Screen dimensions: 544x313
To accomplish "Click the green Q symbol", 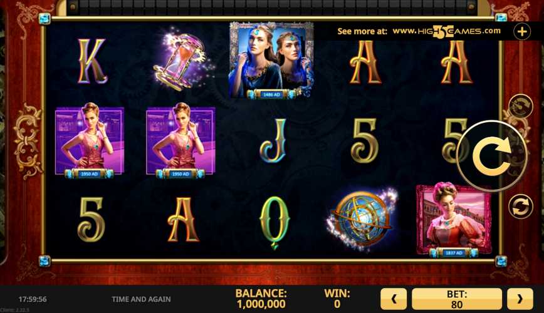I will click(x=274, y=222).
